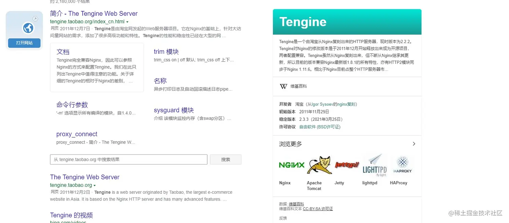Open the 名称 sublink

pos(160,81)
